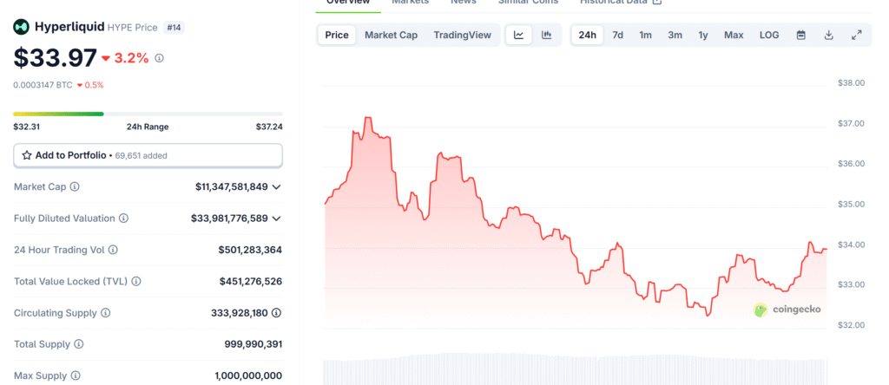Open the Overview tab

[x=348, y=3]
